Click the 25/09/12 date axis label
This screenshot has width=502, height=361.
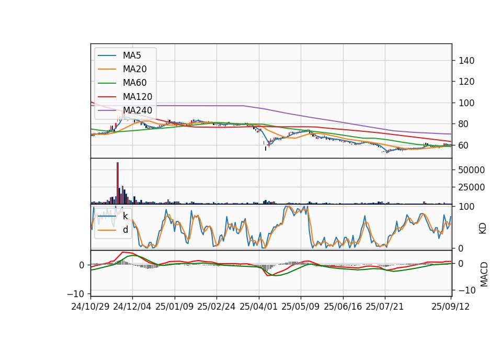coord(451,307)
